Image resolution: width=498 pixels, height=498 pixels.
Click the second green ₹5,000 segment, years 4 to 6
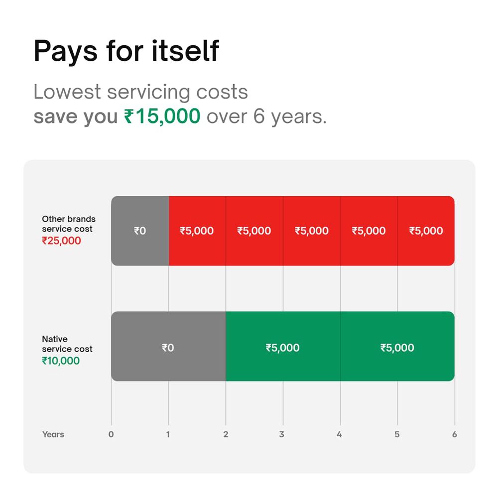pyautogui.click(x=397, y=347)
